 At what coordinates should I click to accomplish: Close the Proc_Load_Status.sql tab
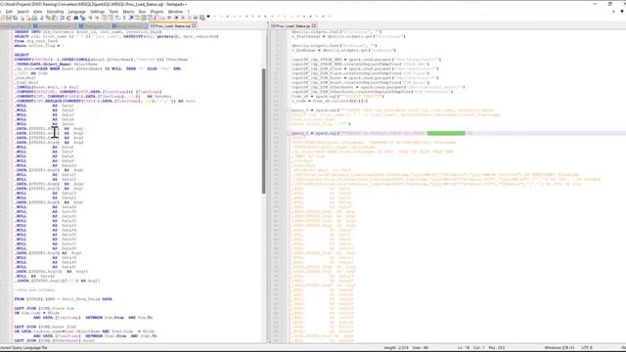coord(194,26)
